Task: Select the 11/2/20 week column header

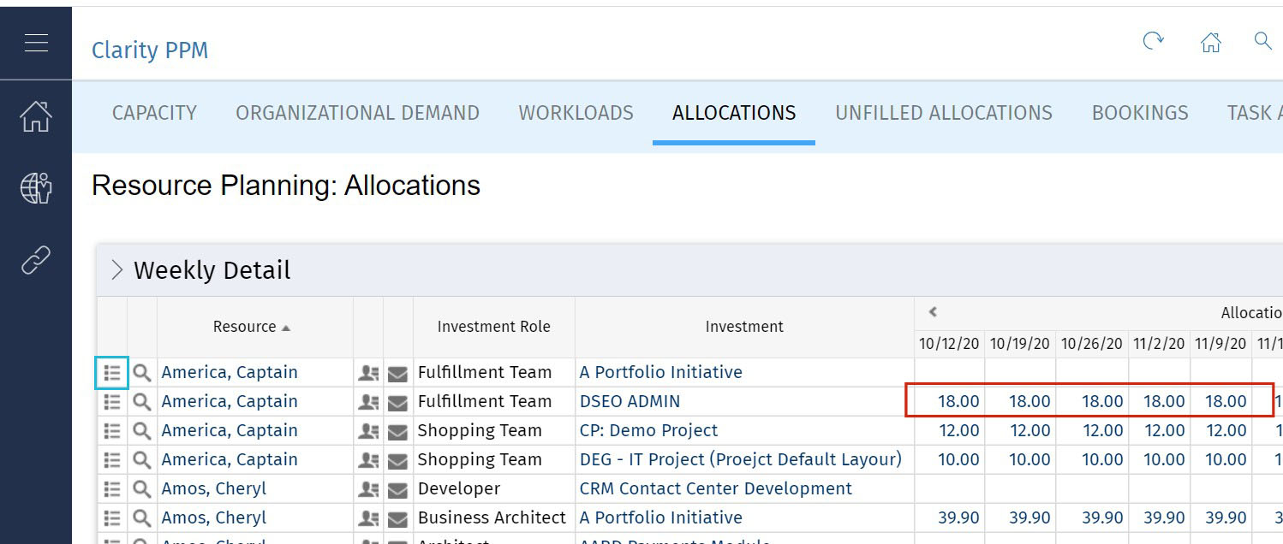Action: (x=1160, y=344)
